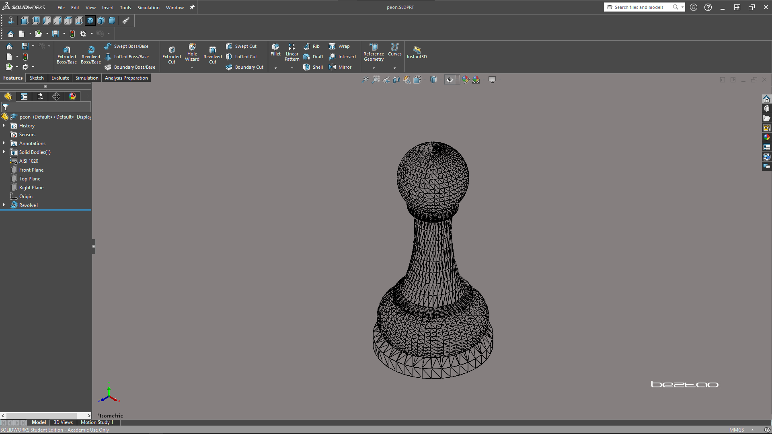Select the Revolved Boss/Base tool

point(91,54)
